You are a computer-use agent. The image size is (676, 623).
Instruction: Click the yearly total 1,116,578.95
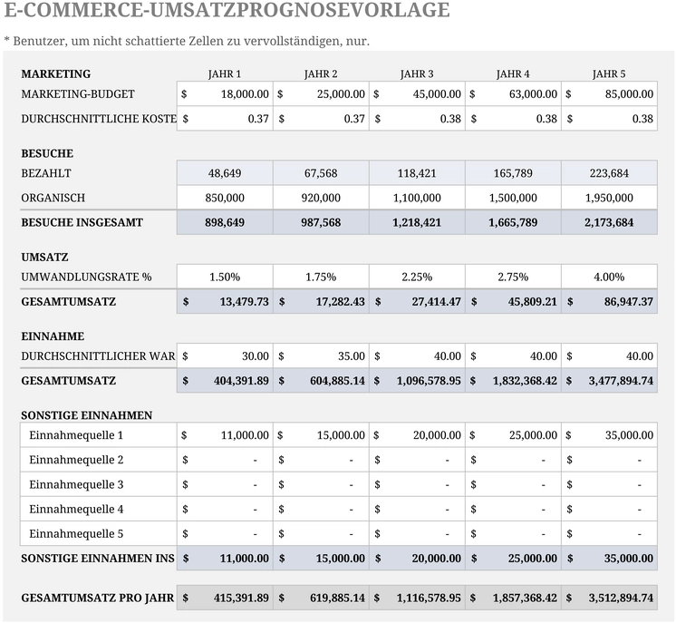(x=417, y=598)
